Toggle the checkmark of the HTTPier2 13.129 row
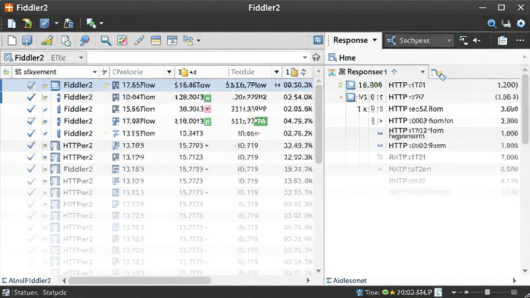The height and width of the screenshot is (298, 530). pyautogui.click(x=31, y=157)
